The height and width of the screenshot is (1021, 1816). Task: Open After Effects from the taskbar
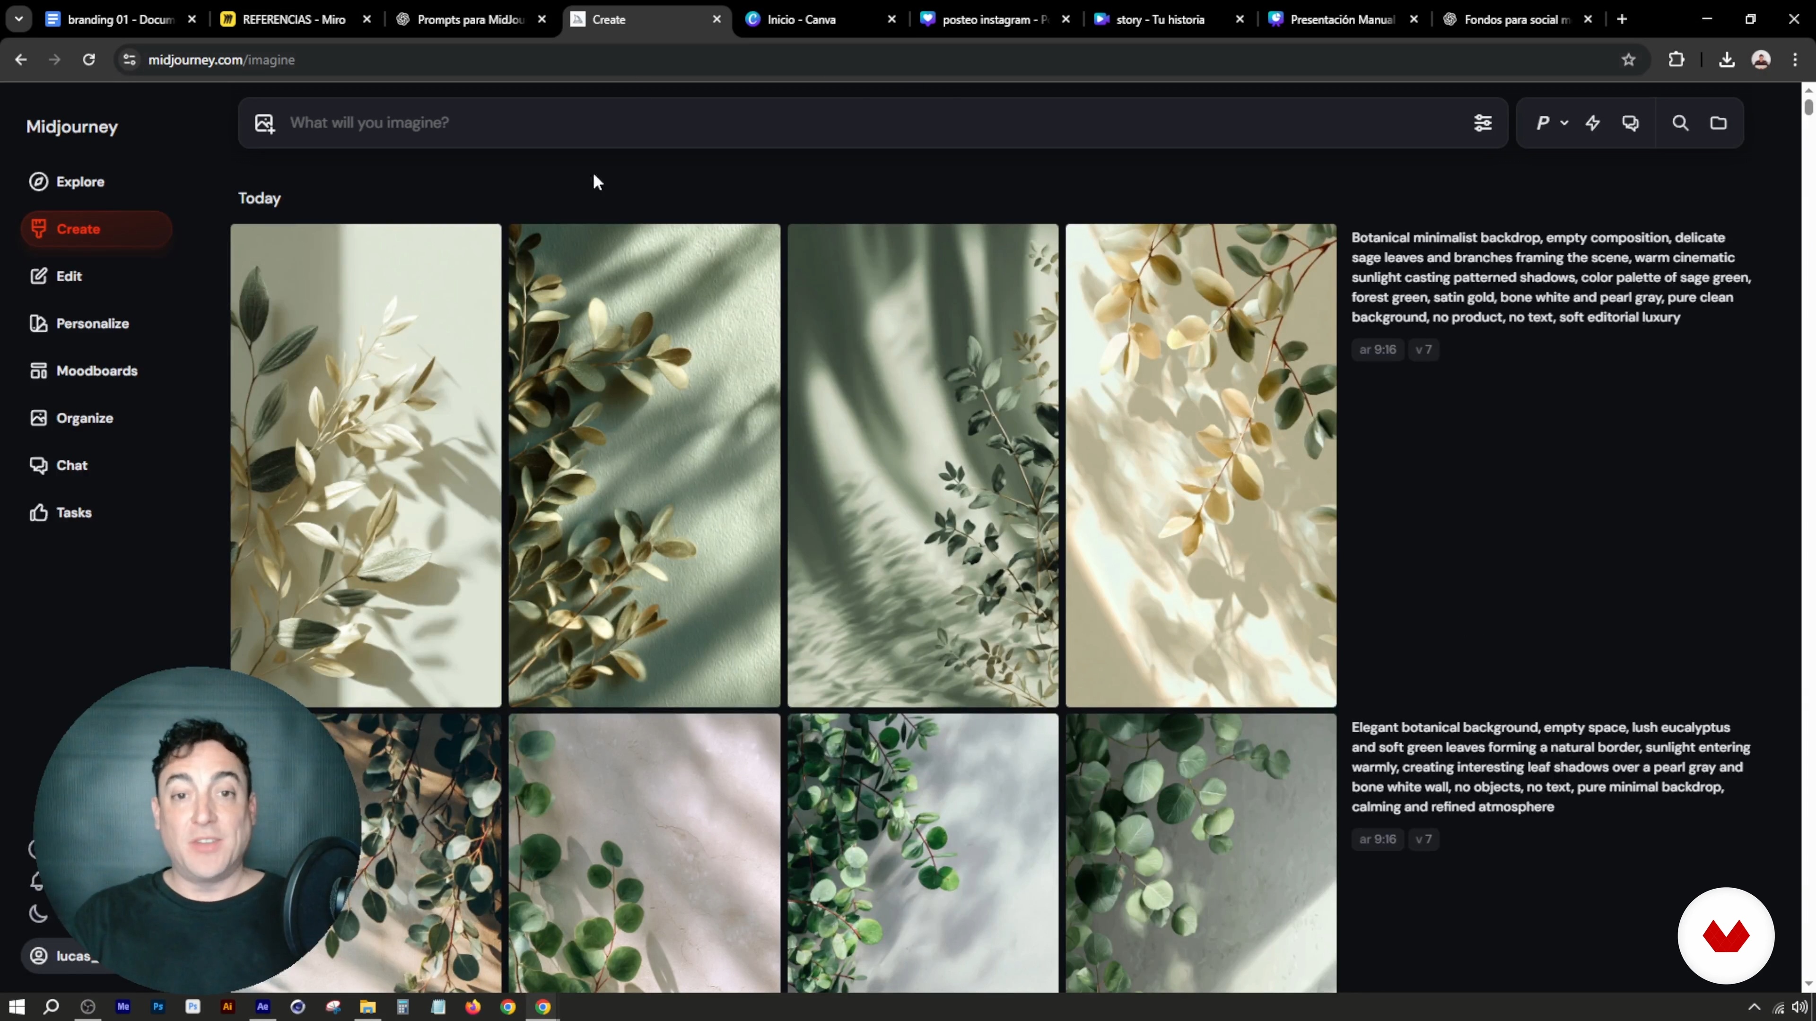point(263,1007)
